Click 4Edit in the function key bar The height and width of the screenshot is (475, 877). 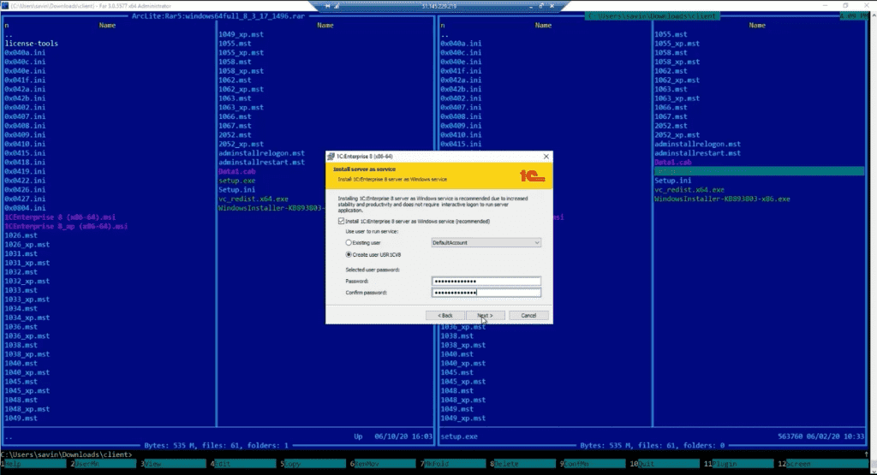point(244,464)
